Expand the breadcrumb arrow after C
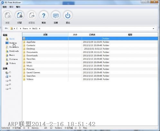This screenshot has height=131, width=160. tap(20, 29)
